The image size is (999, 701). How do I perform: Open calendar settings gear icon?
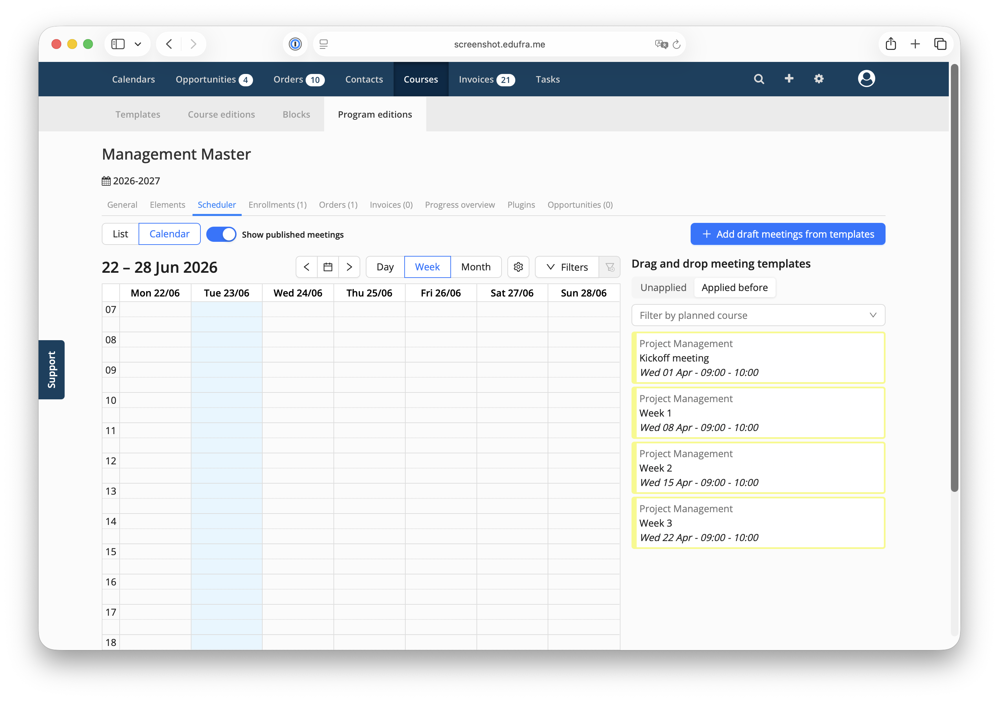tap(518, 267)
